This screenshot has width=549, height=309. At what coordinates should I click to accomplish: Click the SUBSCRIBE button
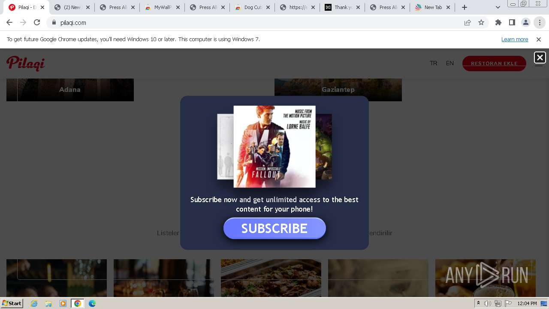pos(274,228)
